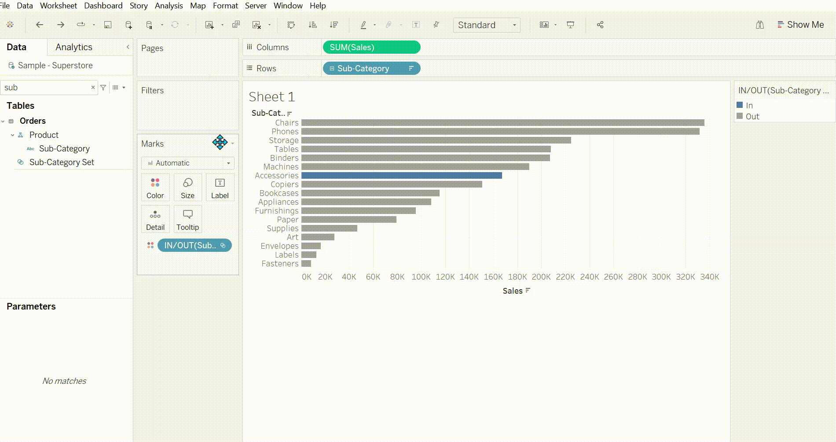Open the Worksheet menu
Viewport: 836px width, 442px height.
pyautogui.click(x=59, y=6)
